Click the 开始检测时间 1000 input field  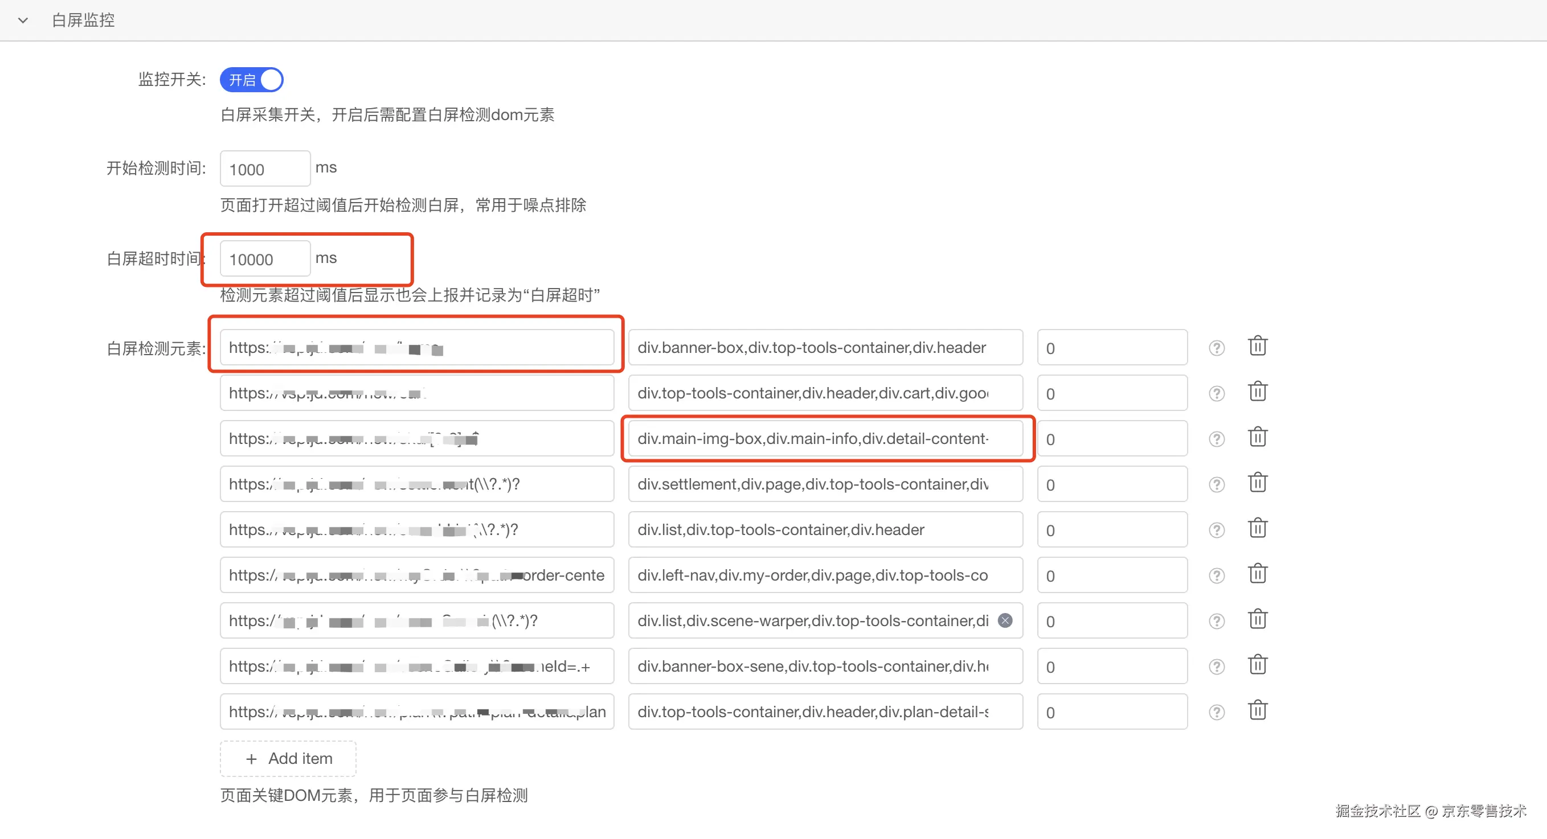264,169
